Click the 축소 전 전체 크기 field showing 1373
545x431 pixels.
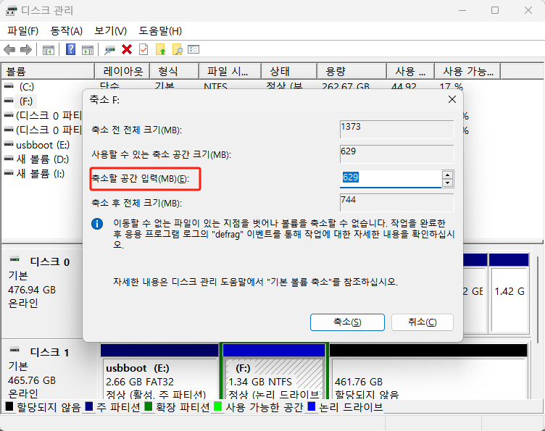coord(397,130)
